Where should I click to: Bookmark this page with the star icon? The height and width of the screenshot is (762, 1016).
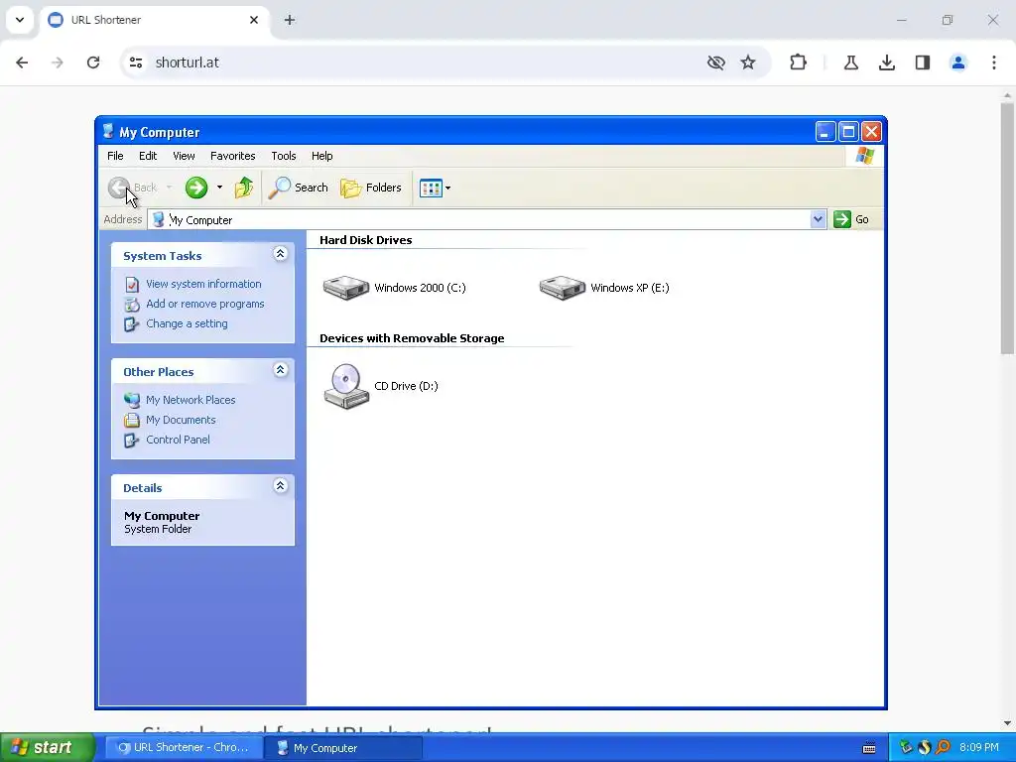coord(748,63)
